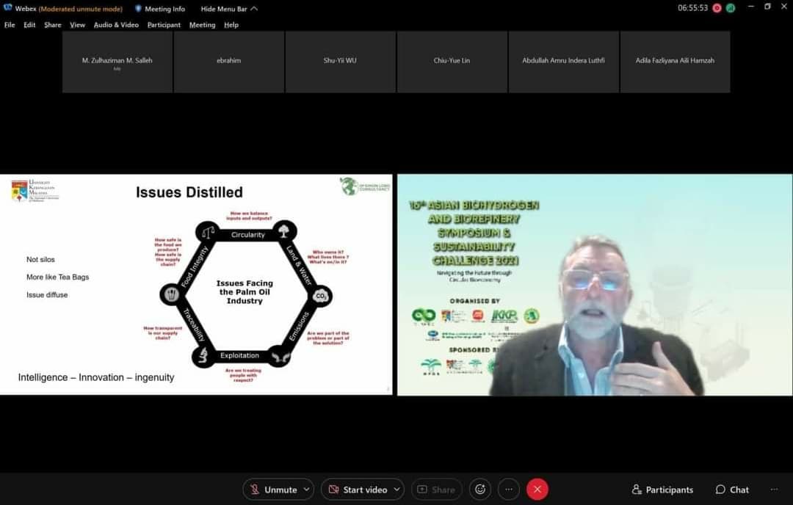Select the Chiu-Yue Lin participant tile

click(x=452, y=62)
